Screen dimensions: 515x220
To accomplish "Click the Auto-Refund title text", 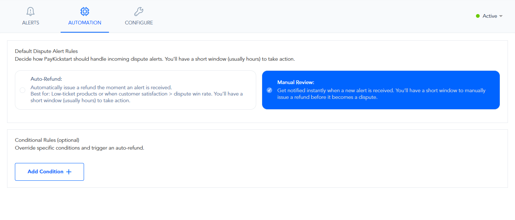I will pos(46,79).
